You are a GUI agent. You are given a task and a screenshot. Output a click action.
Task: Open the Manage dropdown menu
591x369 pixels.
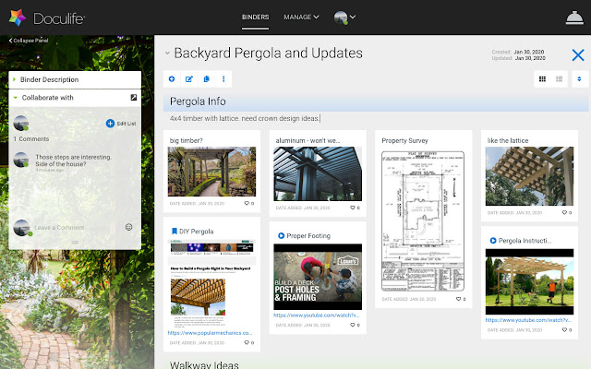pos(302,17)
